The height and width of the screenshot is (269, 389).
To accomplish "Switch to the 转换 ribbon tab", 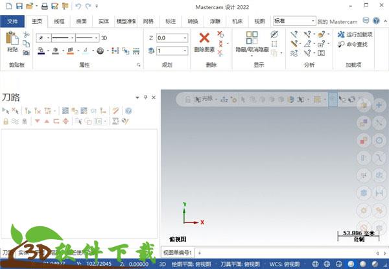I will click(193, 21).
